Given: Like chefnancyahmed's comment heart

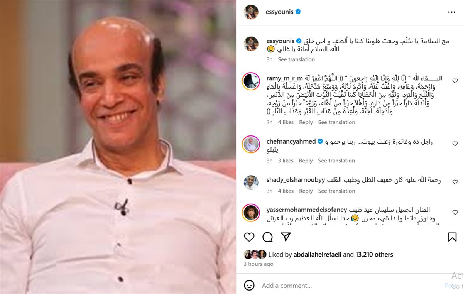Looking at the screenshot, I should (455, 144).
